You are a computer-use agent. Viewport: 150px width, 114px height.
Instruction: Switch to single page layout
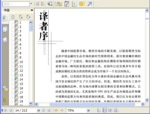coord(99,110)
